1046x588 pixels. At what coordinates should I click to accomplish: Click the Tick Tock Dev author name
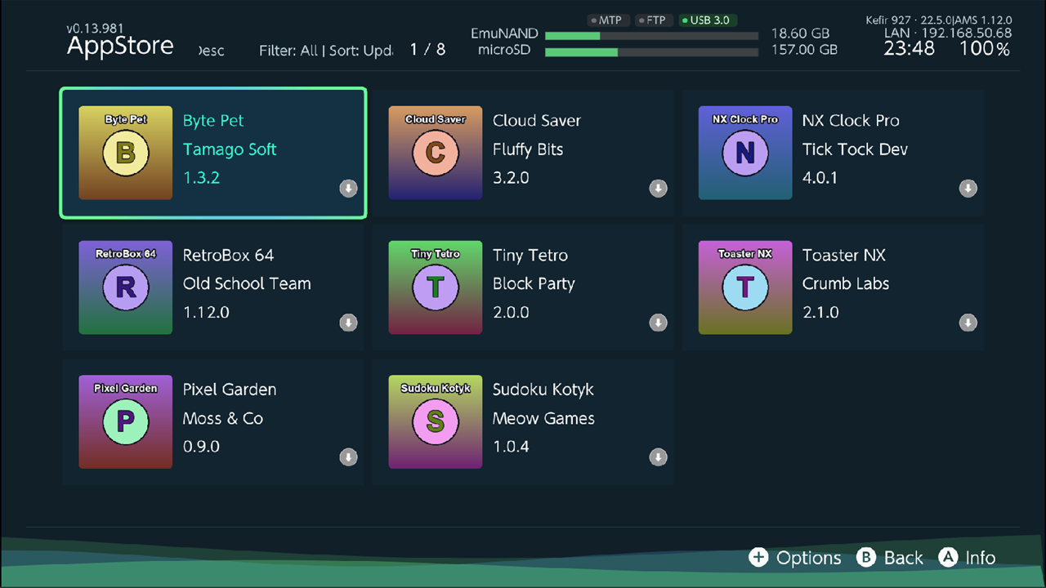tap(855, 149)
